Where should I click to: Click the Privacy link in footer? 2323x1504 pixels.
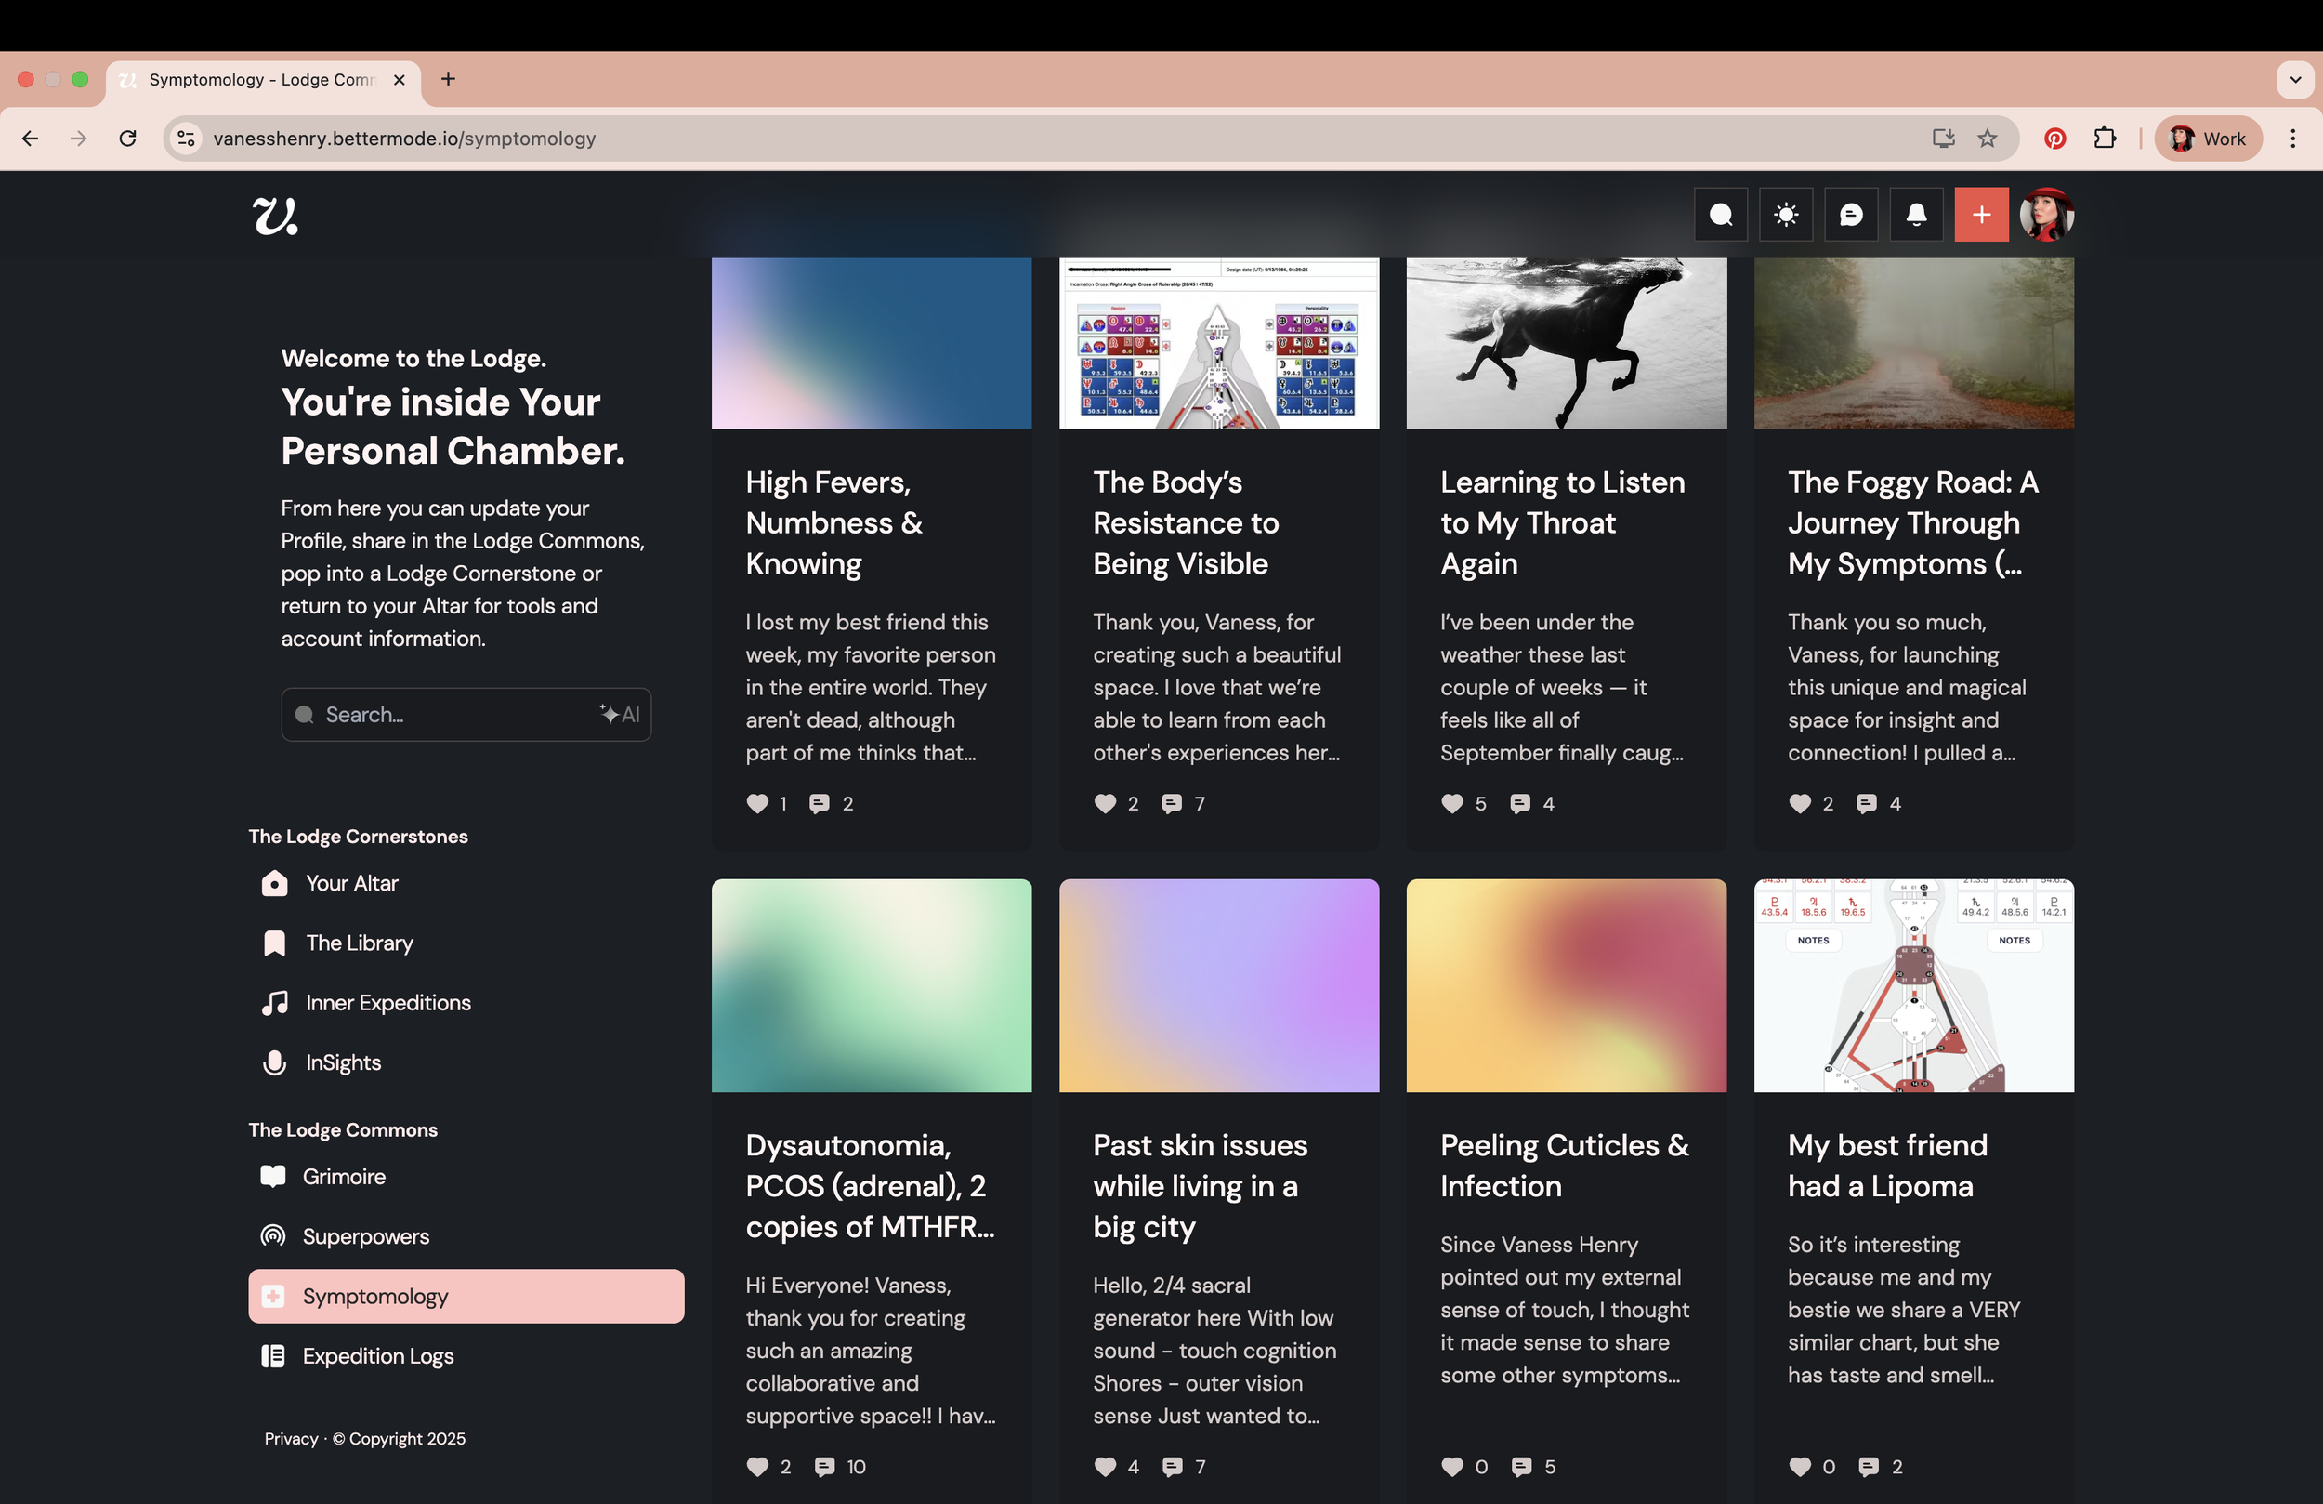(291, 1439)
